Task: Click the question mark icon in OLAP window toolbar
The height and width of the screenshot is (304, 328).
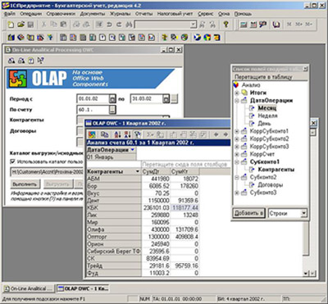Action: click(31, 61)
